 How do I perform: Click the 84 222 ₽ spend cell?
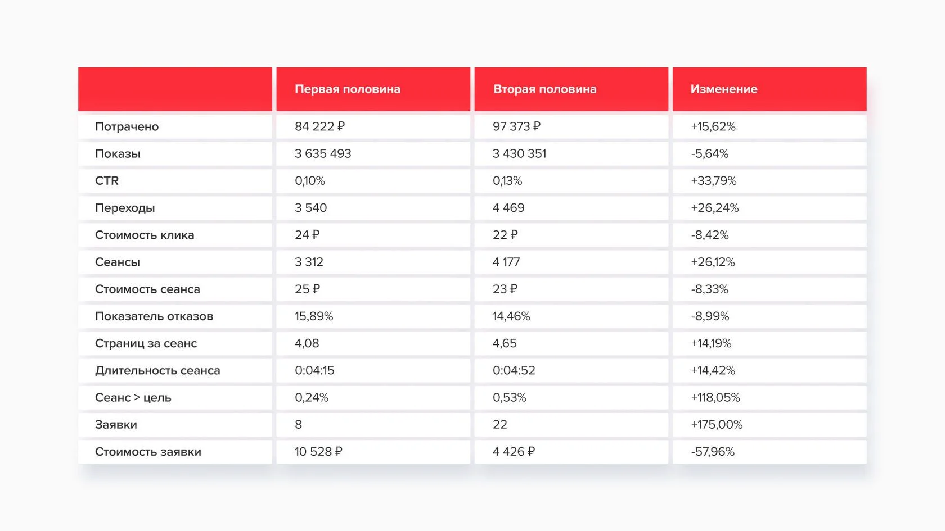tap(319, 127)
